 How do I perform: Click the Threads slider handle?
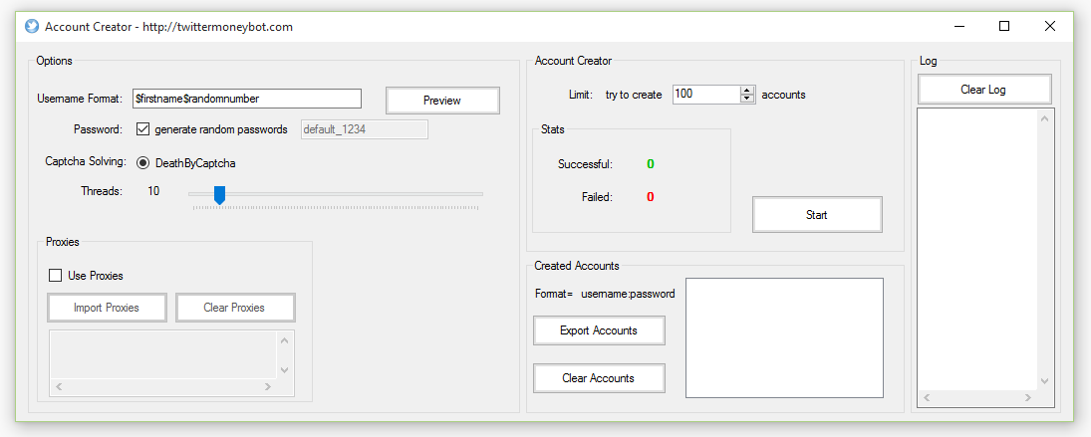[219, 194]
